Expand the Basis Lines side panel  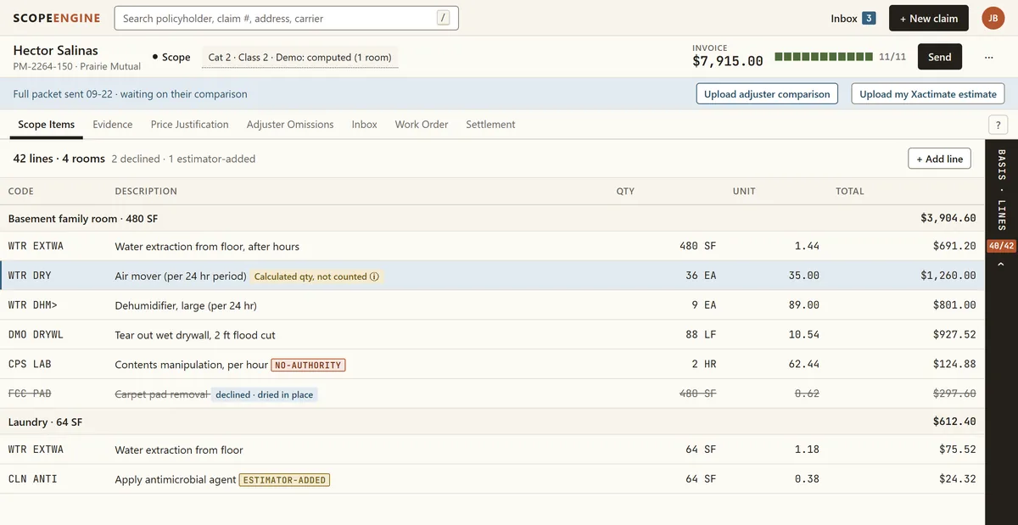tap(1001, 190)
